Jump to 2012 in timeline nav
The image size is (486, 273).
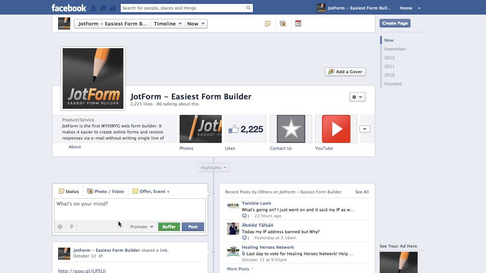point(389,58)
